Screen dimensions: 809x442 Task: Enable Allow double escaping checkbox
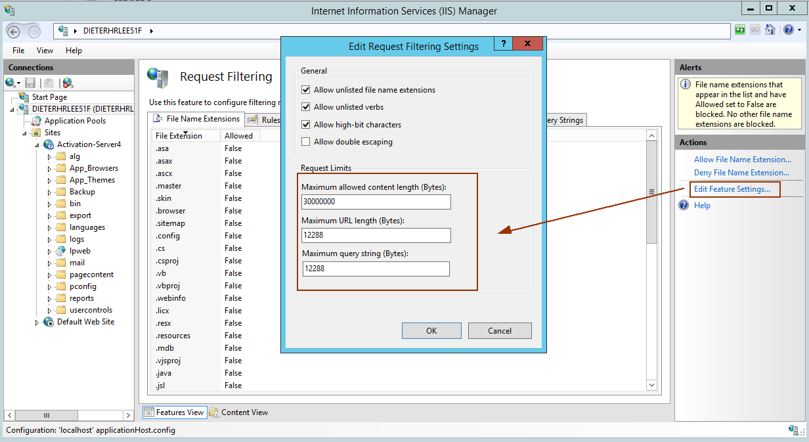[x=305, y=142]
